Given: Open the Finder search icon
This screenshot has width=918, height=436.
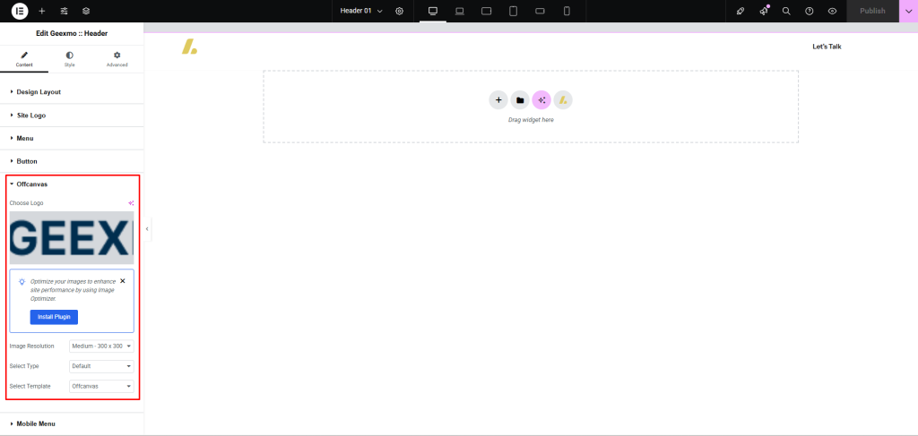Looking at the screenshot, I should [786, 11].
